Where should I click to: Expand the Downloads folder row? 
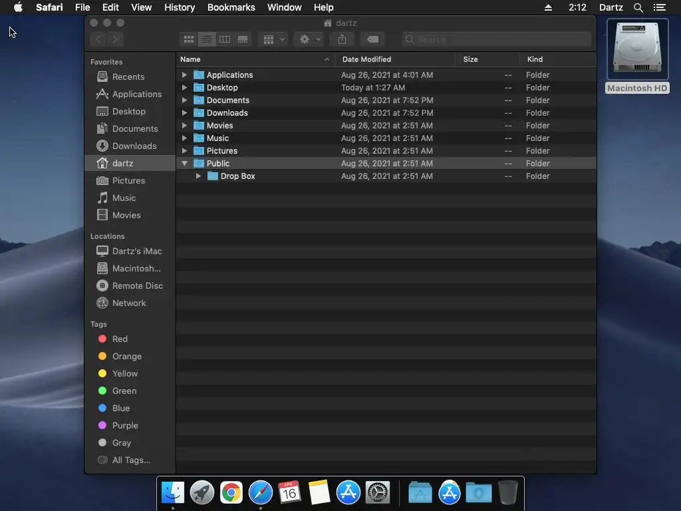pyautogui.click(x=185, y=112)
